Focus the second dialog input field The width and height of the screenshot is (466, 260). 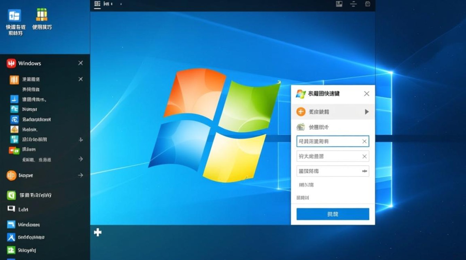(333, 156)
